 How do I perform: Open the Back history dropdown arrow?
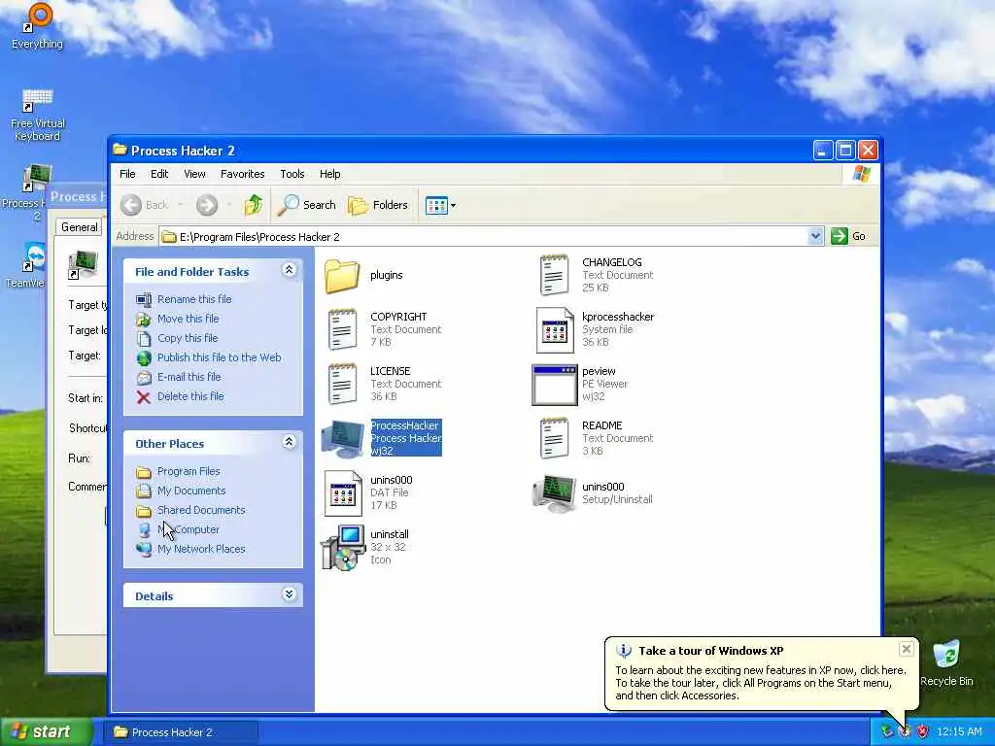tap(181, 205)
